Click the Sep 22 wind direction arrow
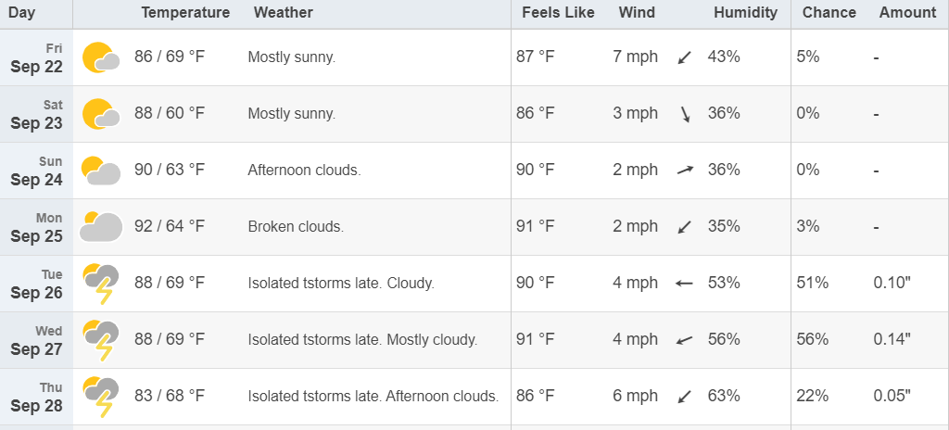Viewport: 949px width, 430px height. coord(685,57)
